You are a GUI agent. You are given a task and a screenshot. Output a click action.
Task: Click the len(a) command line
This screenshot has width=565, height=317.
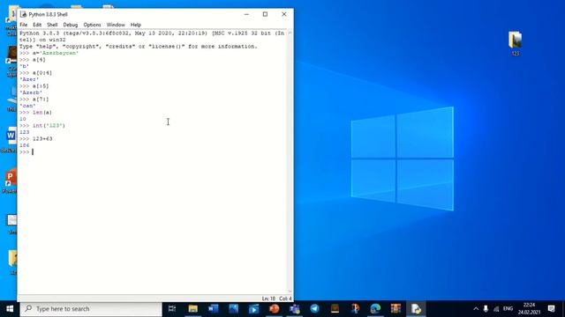coord(35,113)
